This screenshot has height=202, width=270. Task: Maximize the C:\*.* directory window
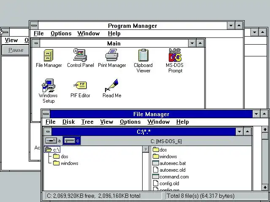point(247,132)
